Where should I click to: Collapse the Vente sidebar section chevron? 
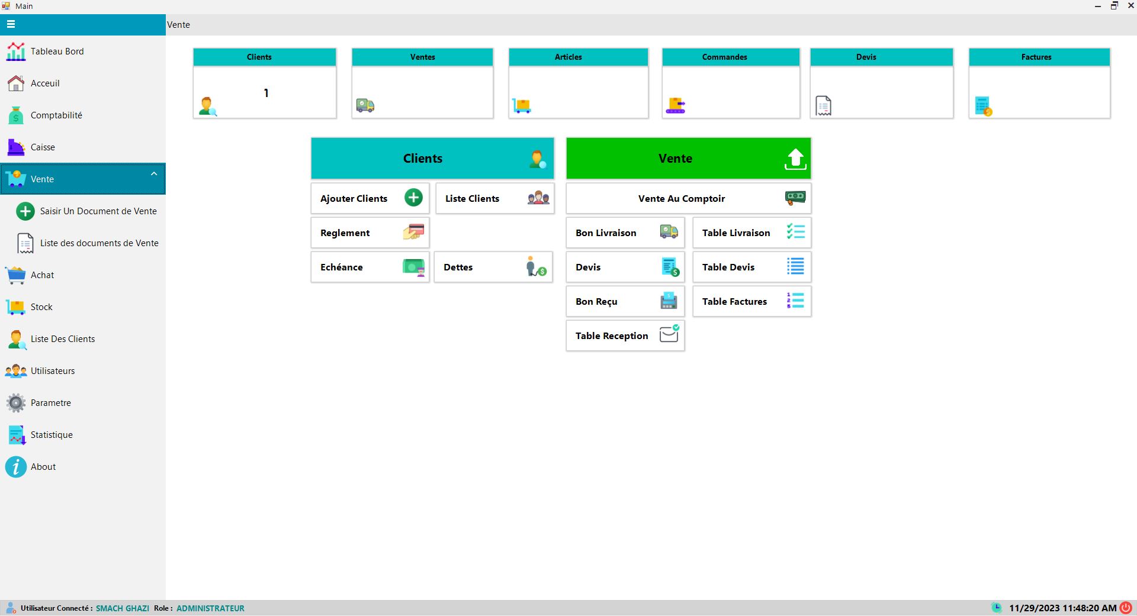click(x=154, y=173)
